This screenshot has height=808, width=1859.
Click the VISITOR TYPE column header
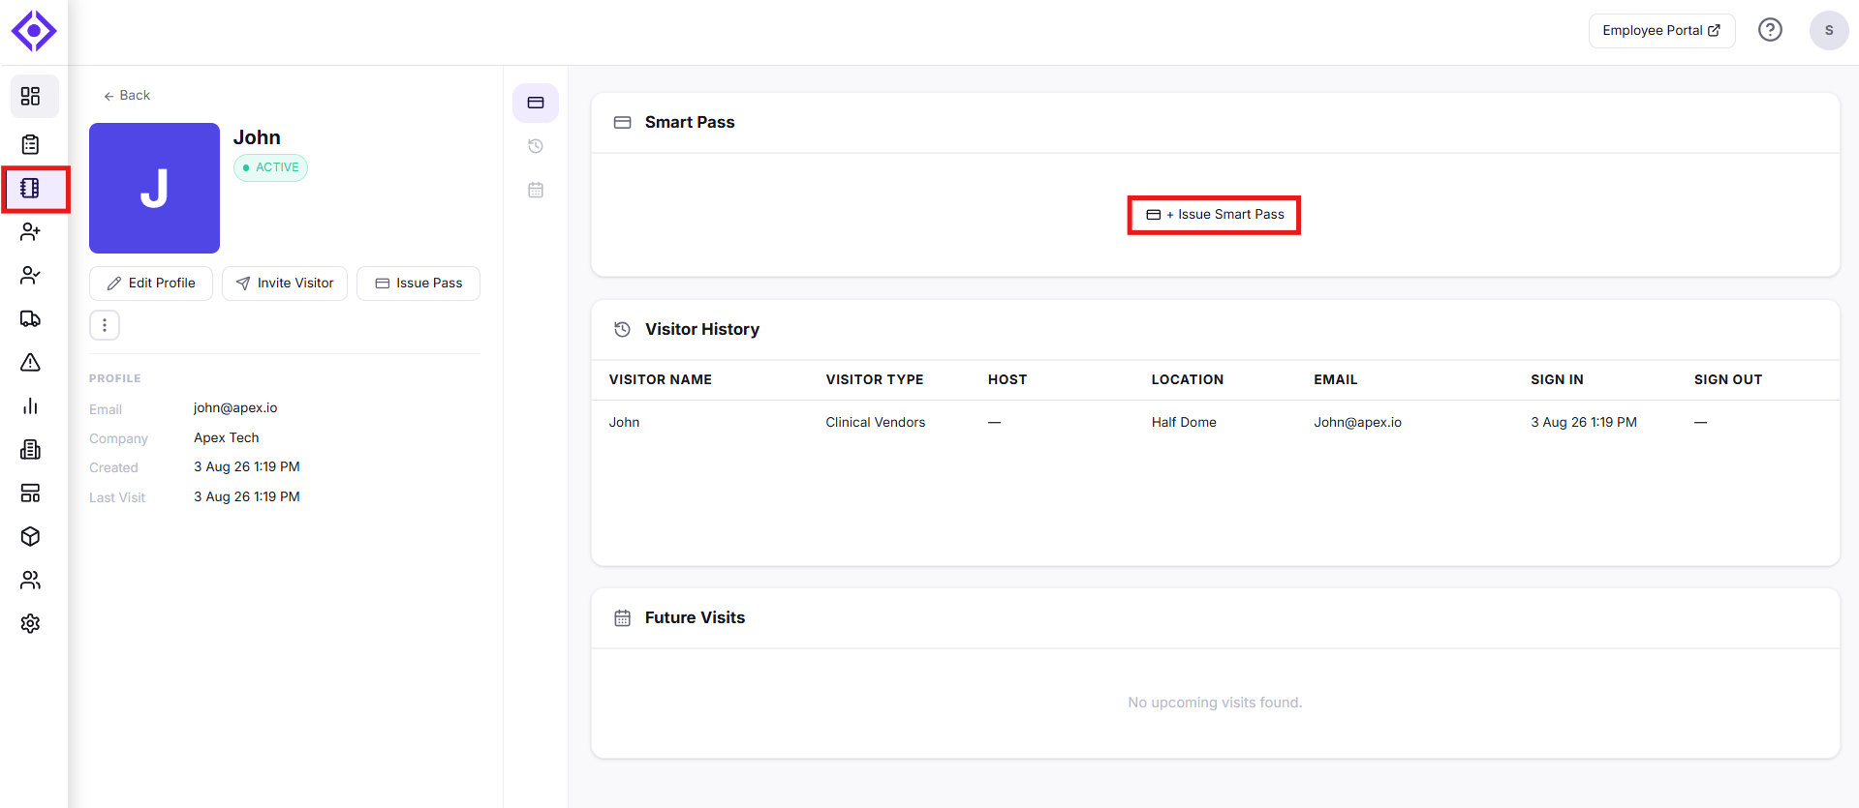875,380
